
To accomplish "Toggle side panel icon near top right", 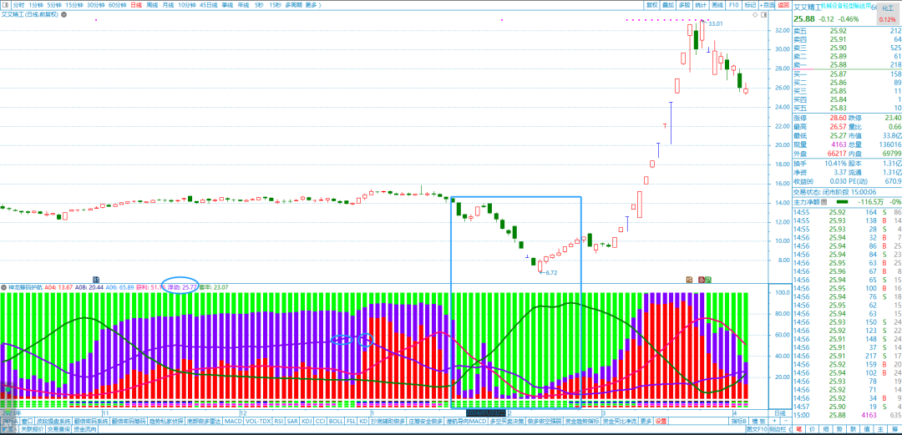I will tap(764, 15).
